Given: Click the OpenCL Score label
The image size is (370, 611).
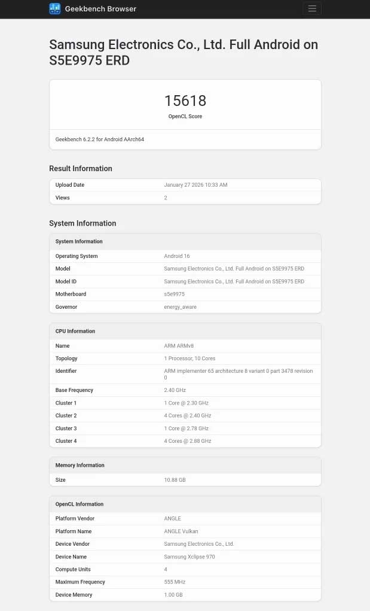Looking at the screenshot, I should 185,116.
